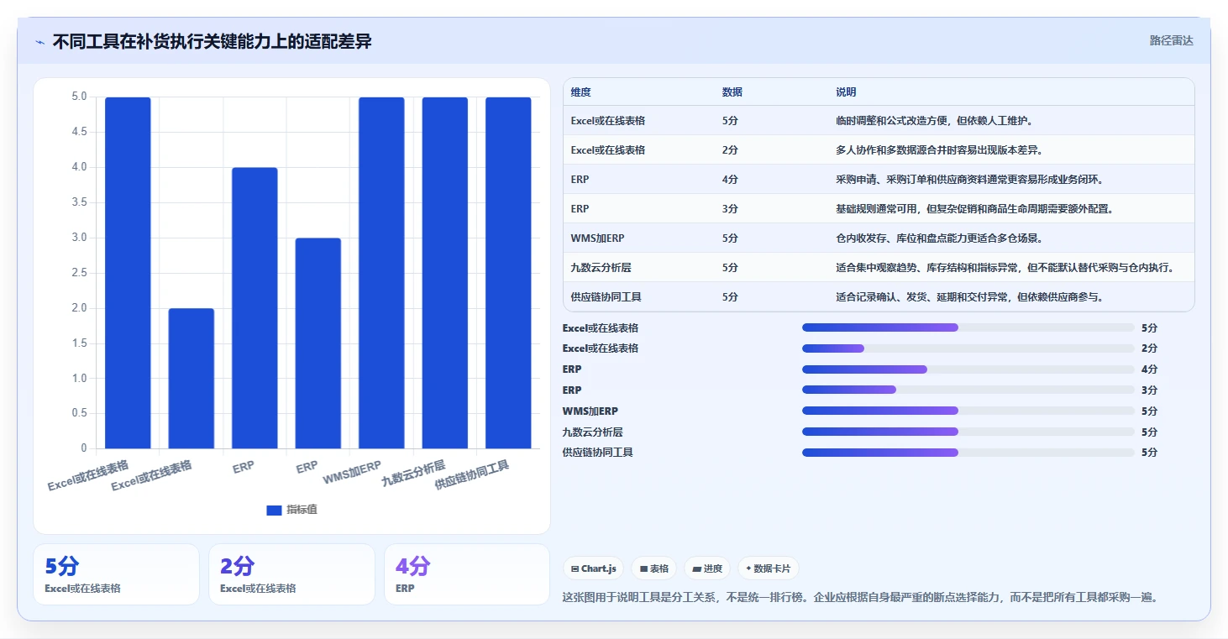Click the 供应链协同工具 progress bar
The image size is (1228, 639).
point(968,453)
